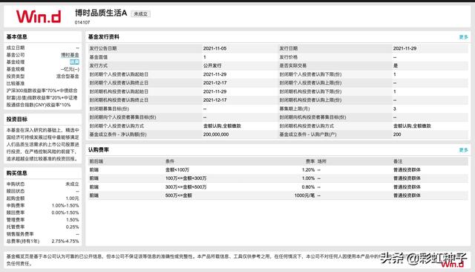Viewport: 475px width, 272px height.
Task: Select the 管理费率 value 1.50%
Action: tap(73, 220)
